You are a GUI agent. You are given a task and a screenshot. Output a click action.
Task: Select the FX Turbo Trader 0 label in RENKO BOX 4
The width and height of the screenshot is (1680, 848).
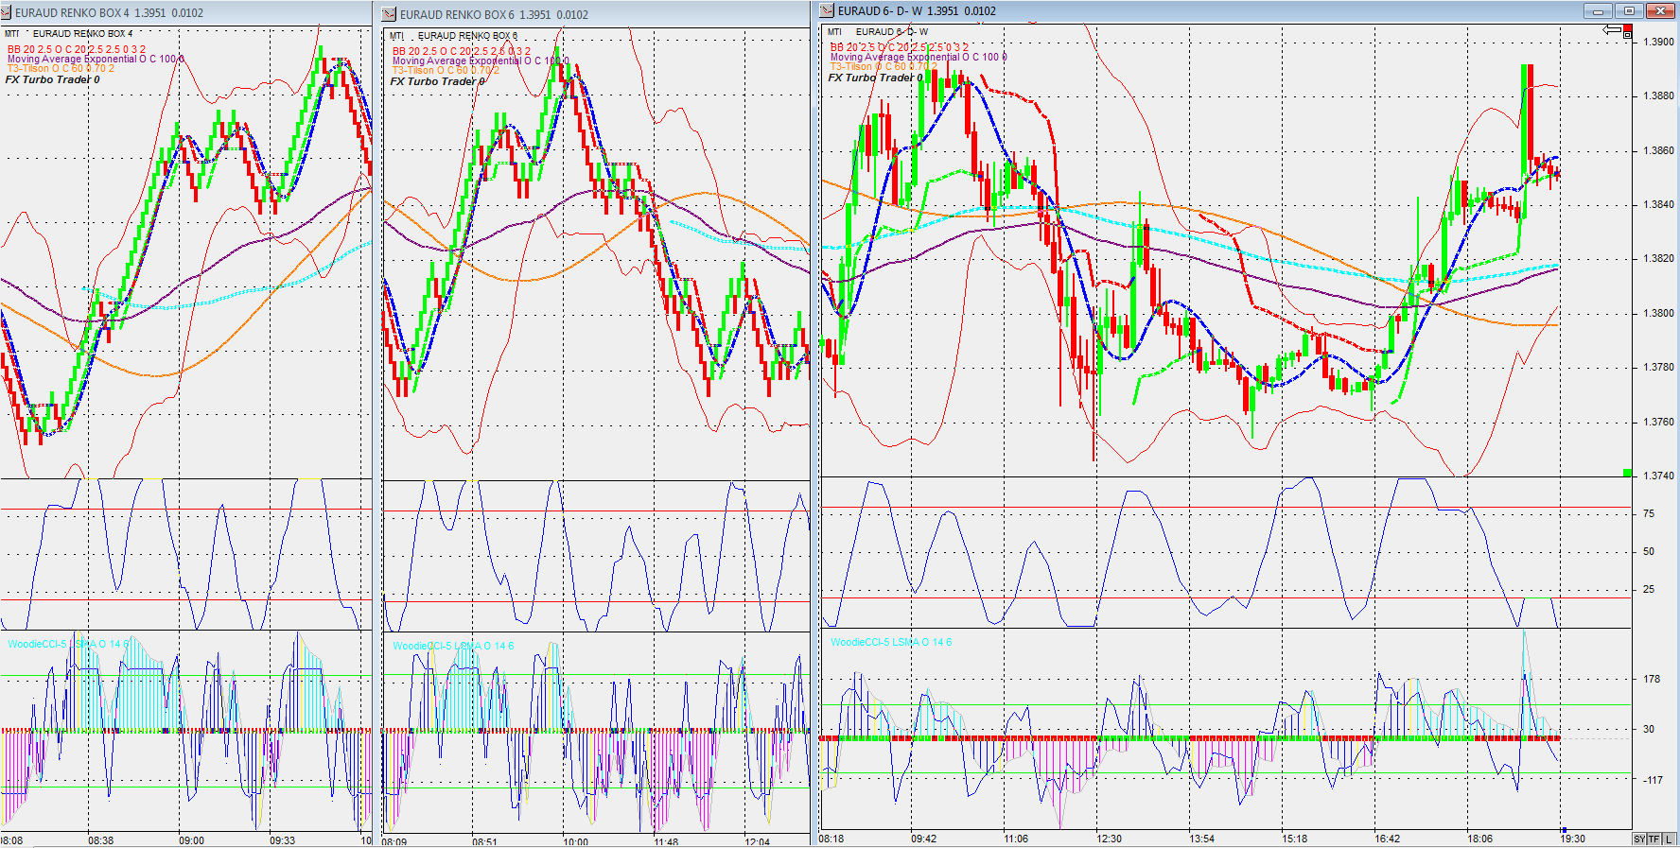(53, 79)
